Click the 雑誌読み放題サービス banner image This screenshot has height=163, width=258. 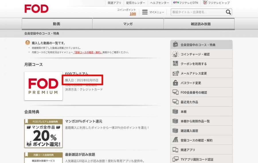point(44,158)
